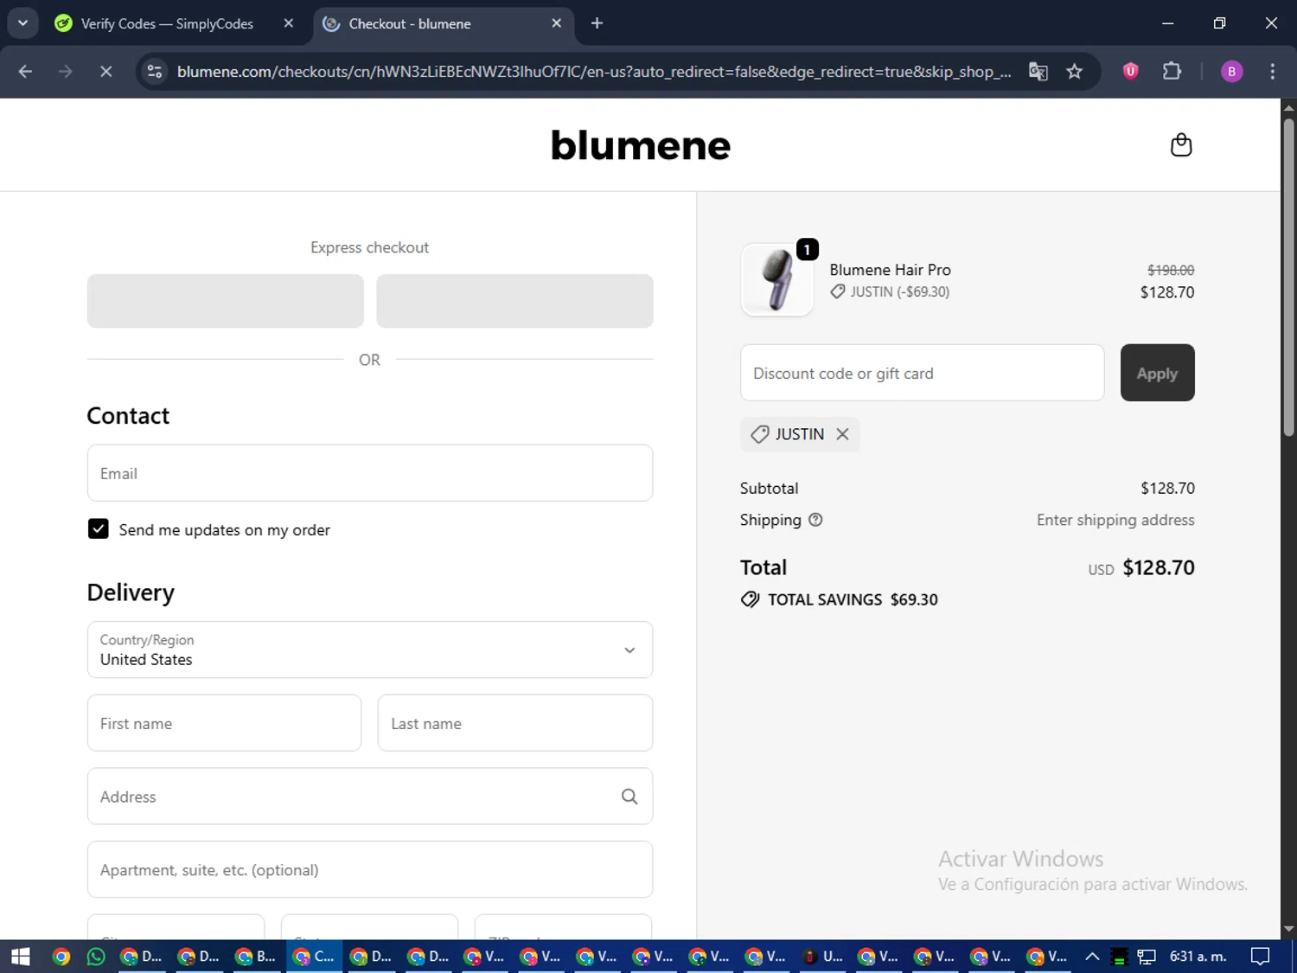Click the shipping help question mark icon
Image resolution: width=1297 pixels, height=973 pixels.
[x=815, y=520]
